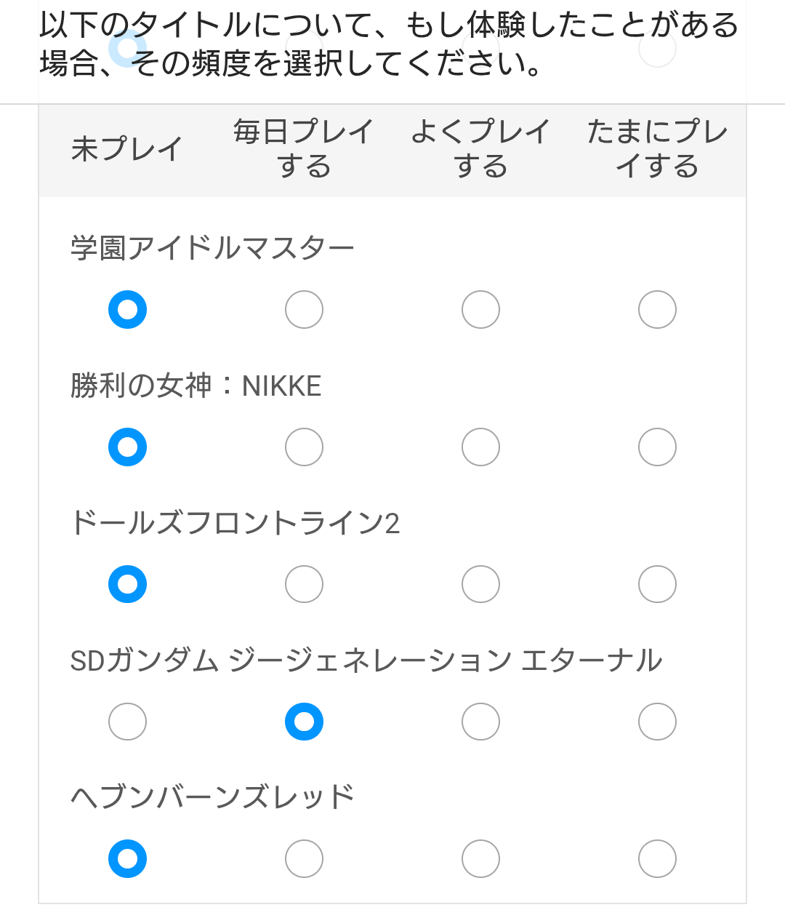Viewport: 785px width, 910px height.
Task: Choose 未プレイ for 勝利の女神:NIKKE
Action: (127, 447)
